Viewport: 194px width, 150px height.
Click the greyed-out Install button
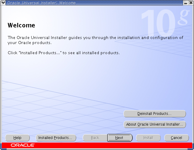pyautogui.click(x=148, y=138)
